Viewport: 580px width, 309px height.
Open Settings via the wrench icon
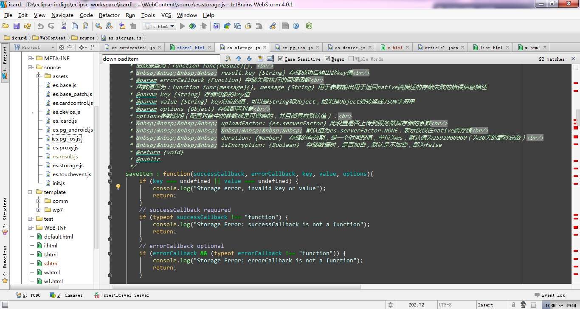point(272,26)
